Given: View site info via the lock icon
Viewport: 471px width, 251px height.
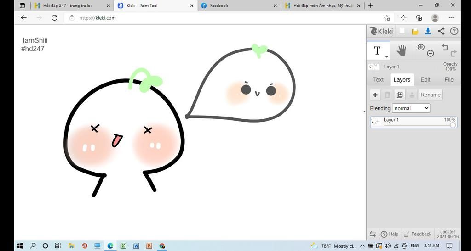Looking at the screenshot, I should tap(72, 18).
